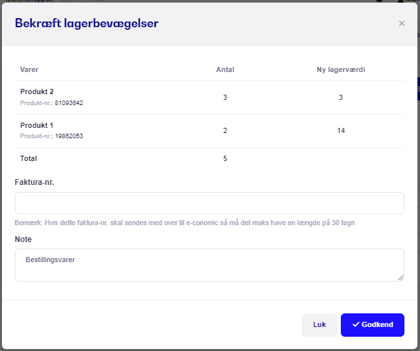Click the Varer column header
Viewport: 420px width, 351px height.
tap(29, 69)
